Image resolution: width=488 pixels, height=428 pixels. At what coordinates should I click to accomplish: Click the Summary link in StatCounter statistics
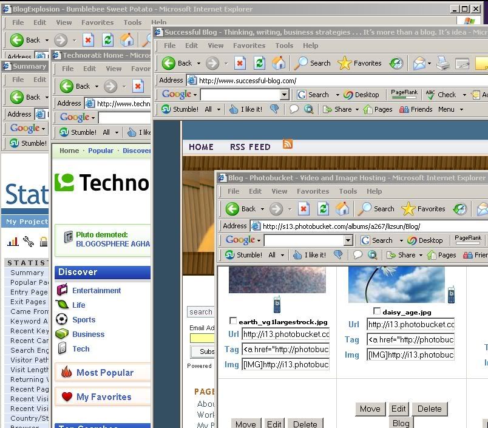(x=27, y=273)
